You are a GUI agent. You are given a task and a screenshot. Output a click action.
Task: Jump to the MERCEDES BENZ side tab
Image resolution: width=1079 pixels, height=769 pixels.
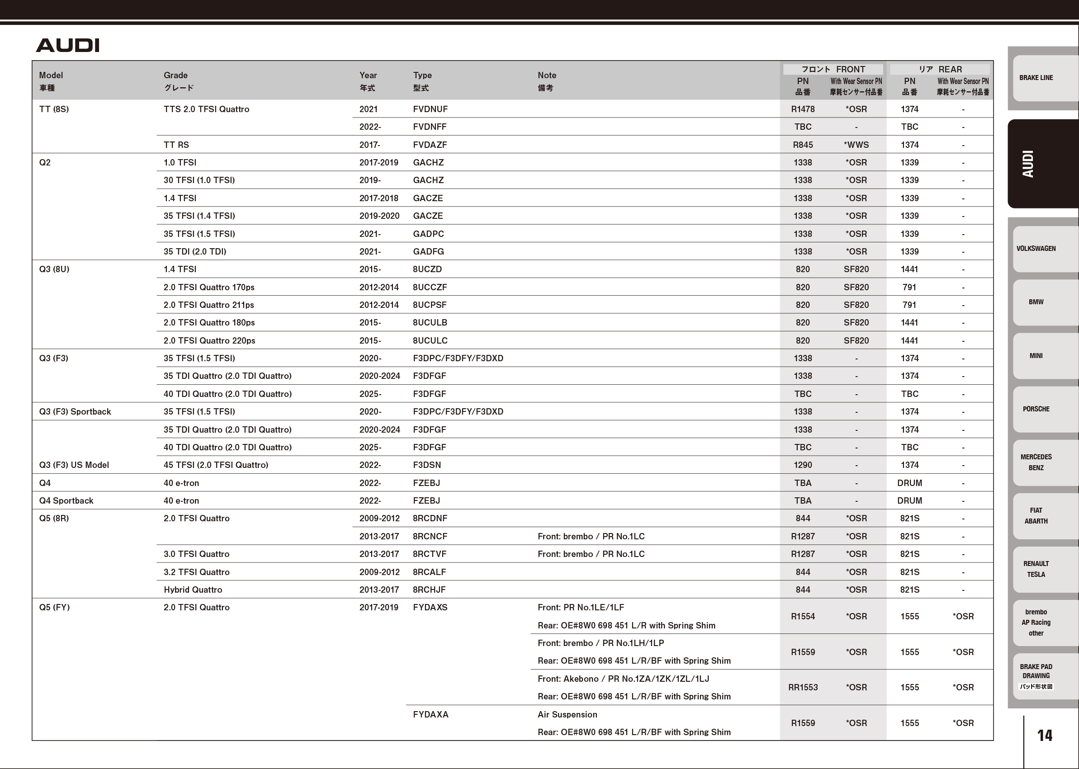click(x=1046, y=462)
